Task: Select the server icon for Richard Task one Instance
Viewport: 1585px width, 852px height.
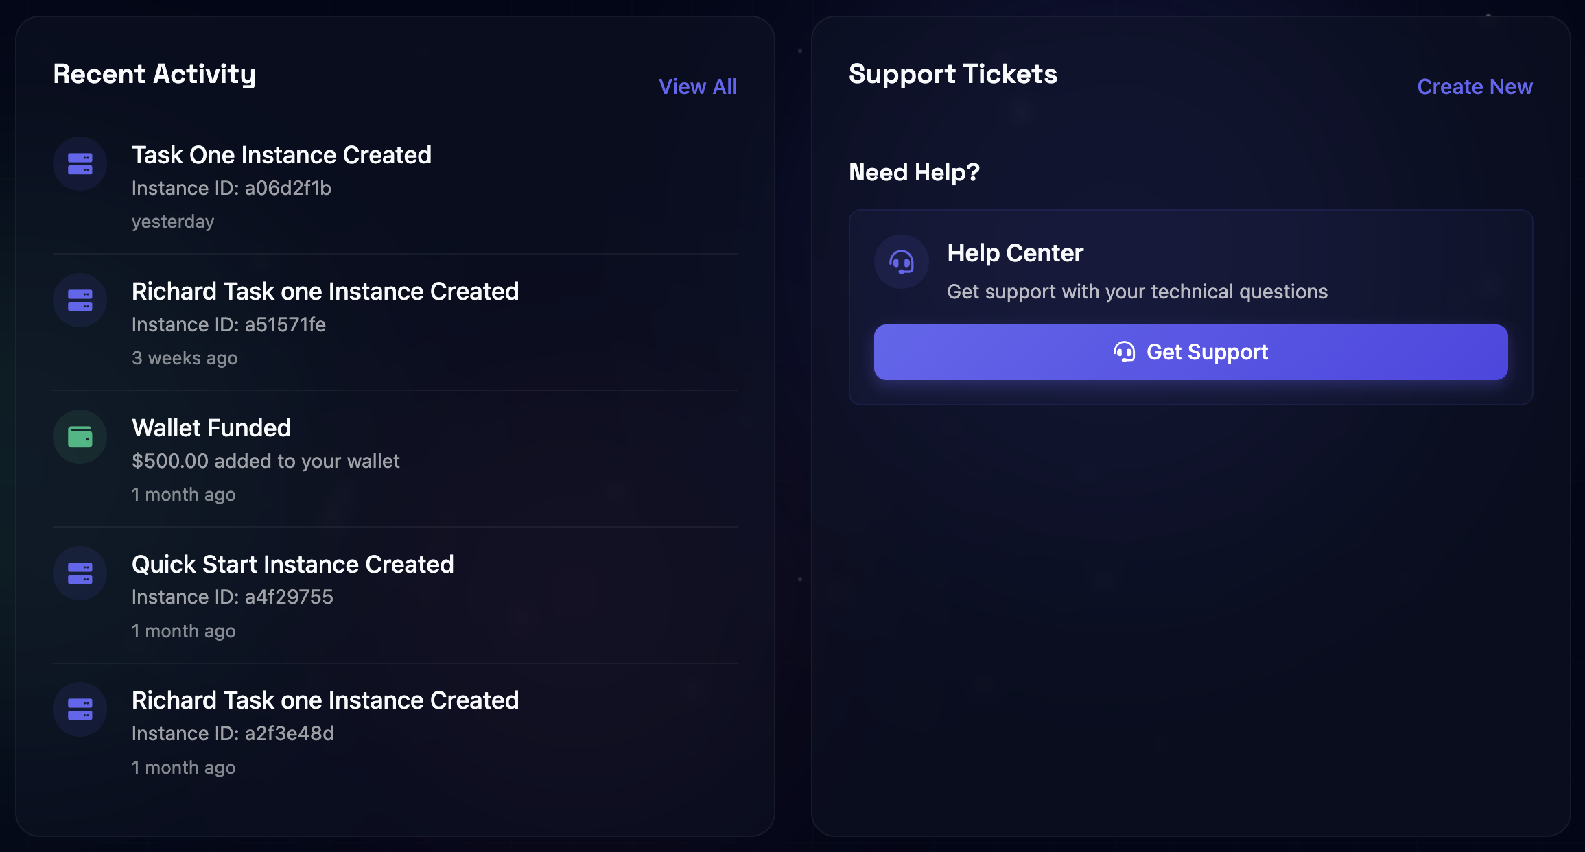Action: [80, 300]
